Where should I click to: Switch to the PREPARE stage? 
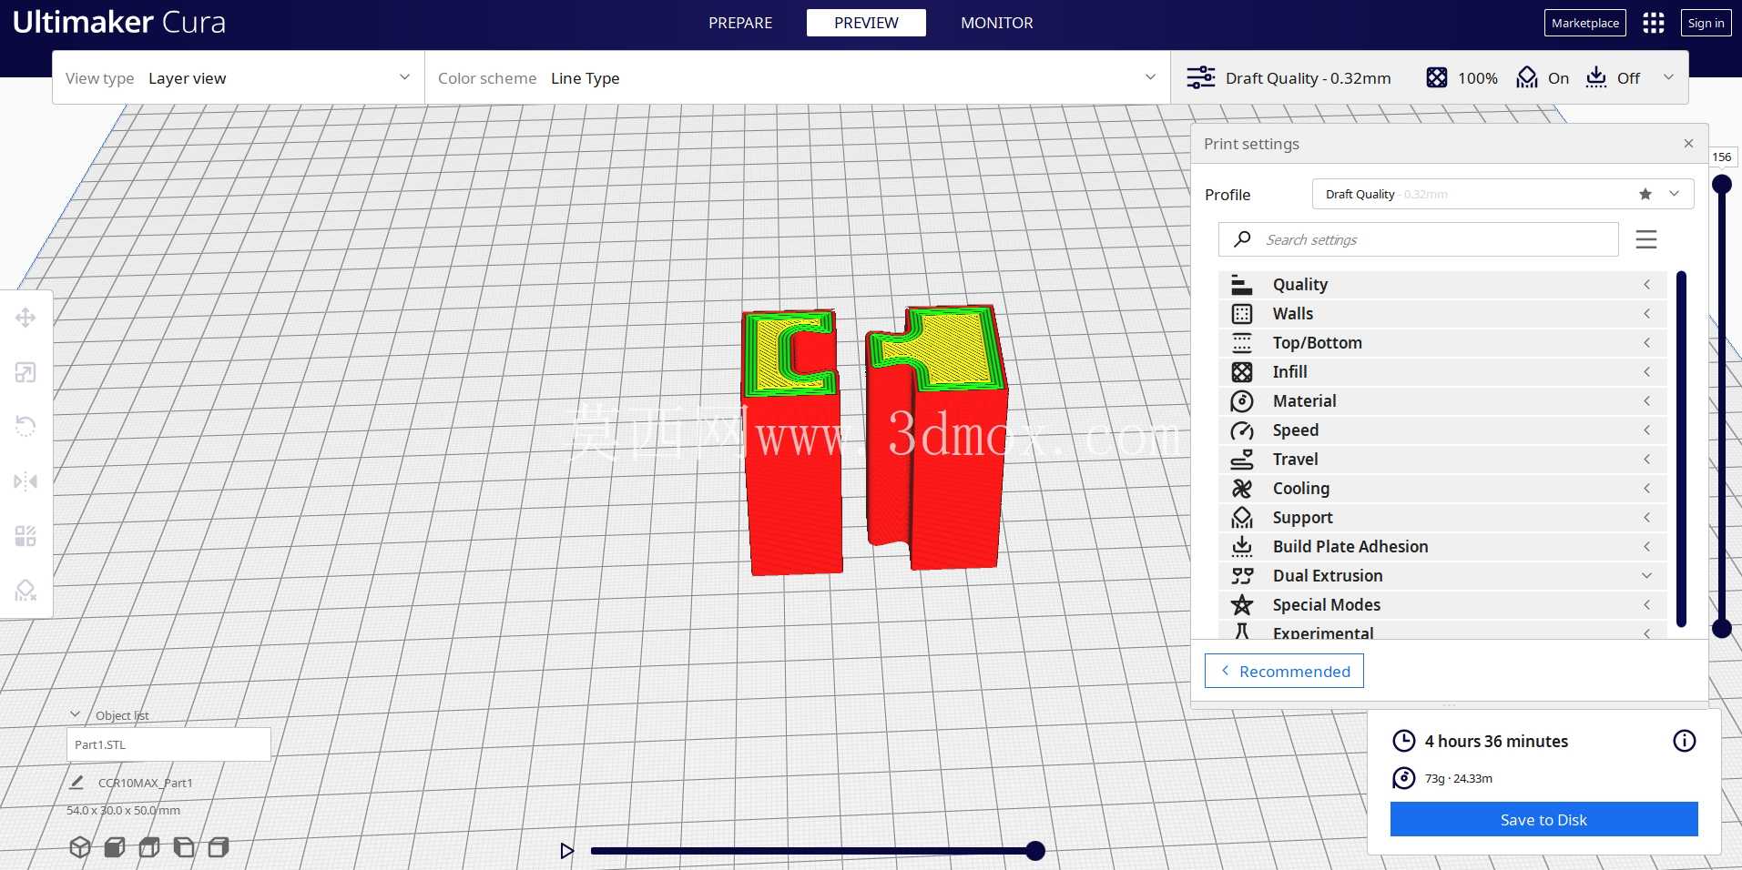click(740, 23)
